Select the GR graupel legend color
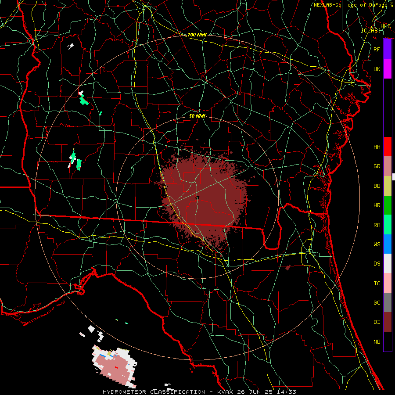 [x=388, y=166]
